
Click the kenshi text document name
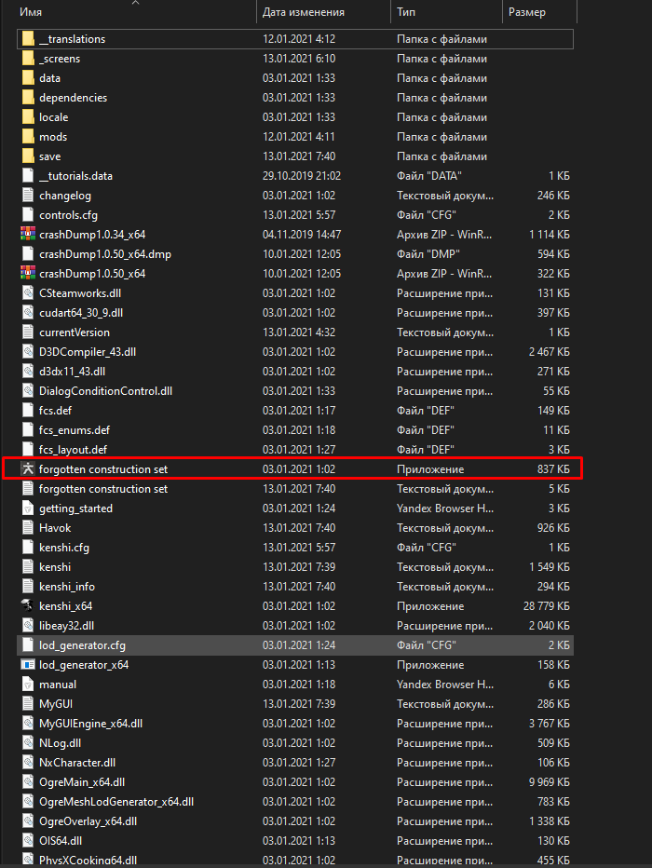pyautogui.click(x=55, y=567)
